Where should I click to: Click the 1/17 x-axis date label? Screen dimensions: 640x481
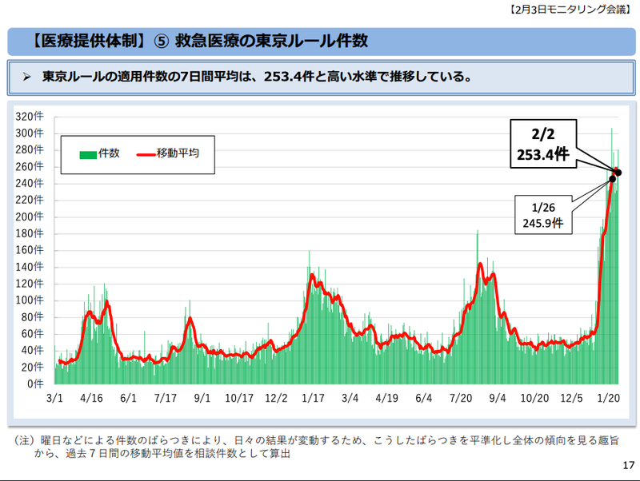click(313, 398)
